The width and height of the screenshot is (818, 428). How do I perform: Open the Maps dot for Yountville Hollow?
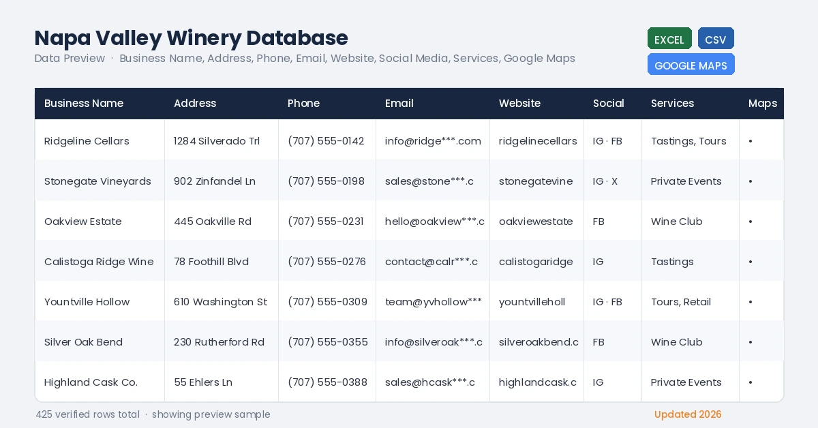tap(751, 302)
